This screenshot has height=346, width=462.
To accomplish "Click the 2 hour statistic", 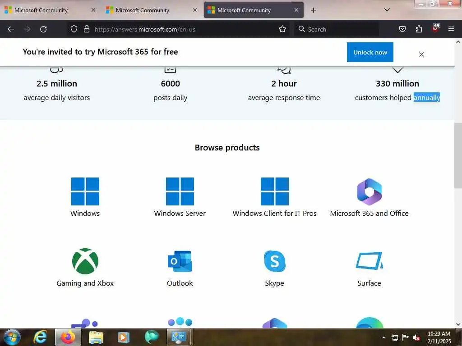I will point(284,83).
